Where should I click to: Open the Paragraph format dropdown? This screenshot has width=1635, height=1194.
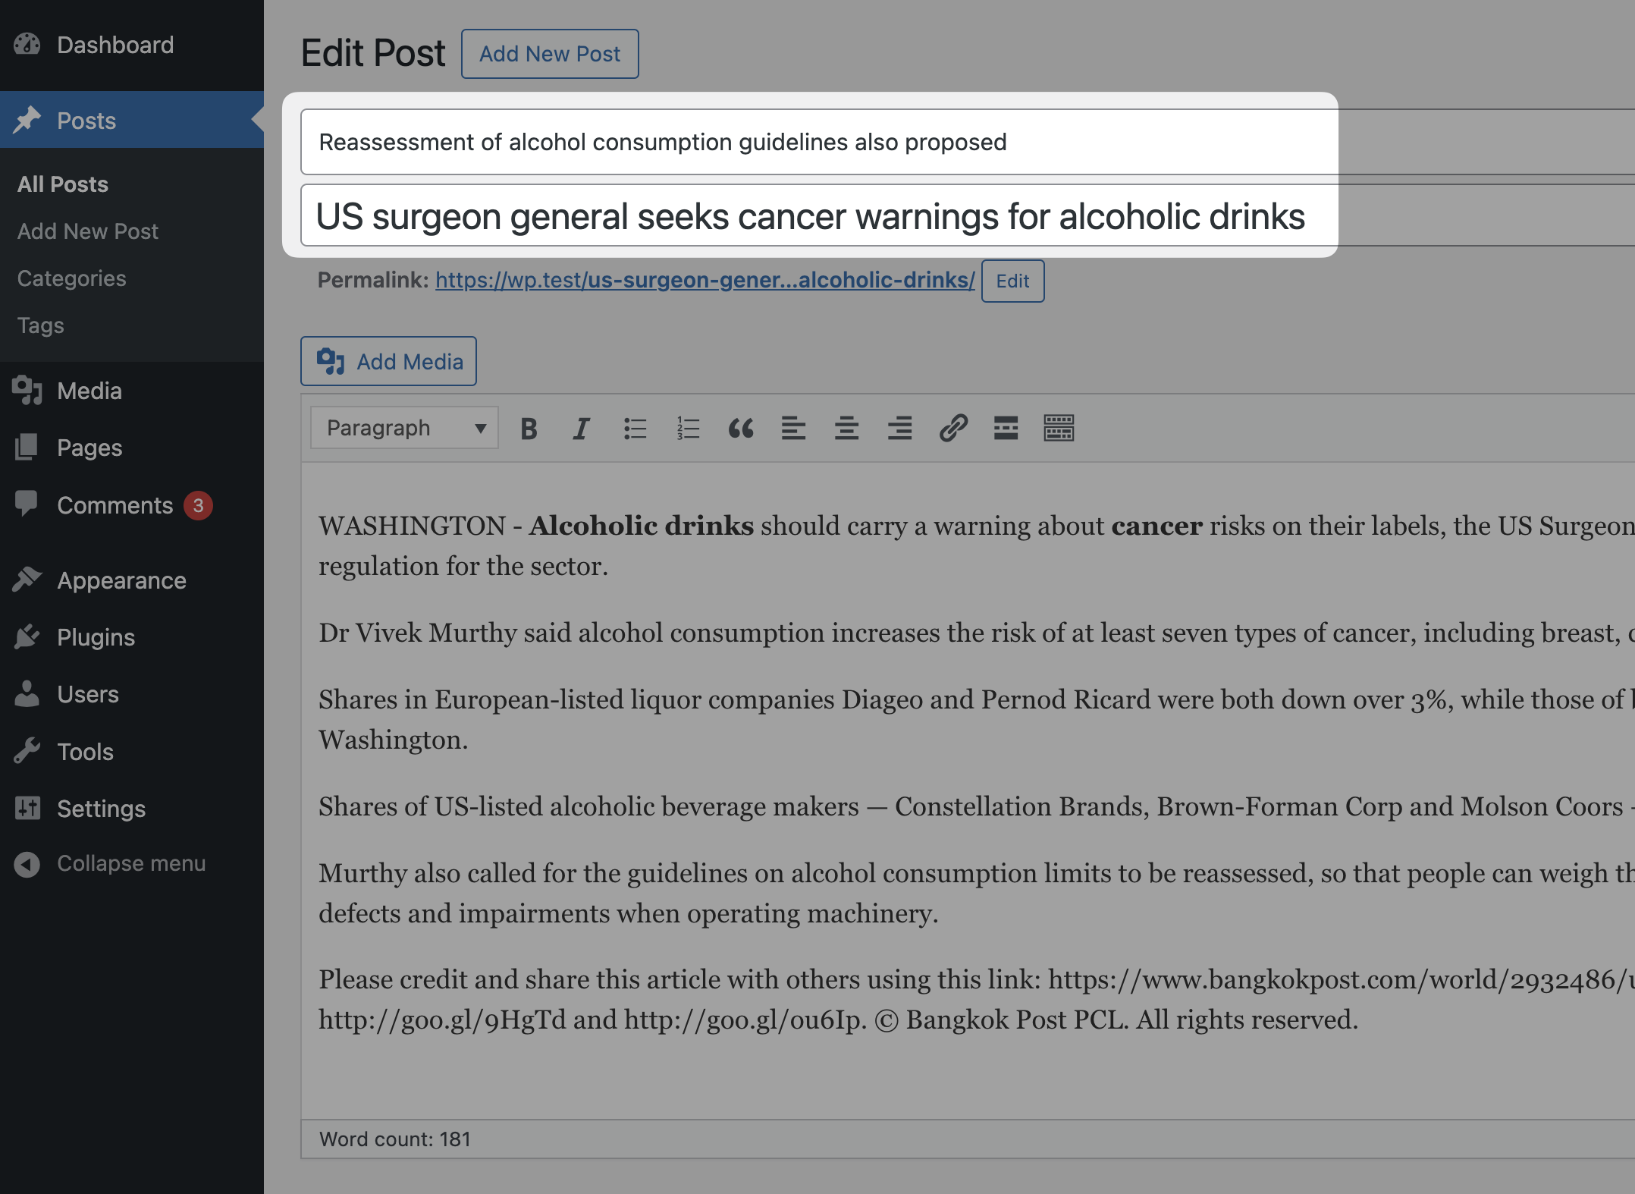404,429
